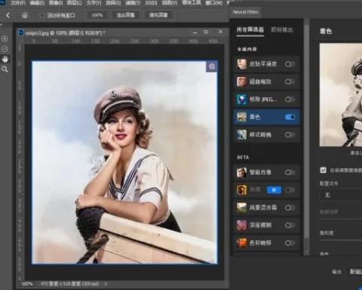Open the 滤镜 menu
Viewport: 362px width, 290px height.
point(133,3)
